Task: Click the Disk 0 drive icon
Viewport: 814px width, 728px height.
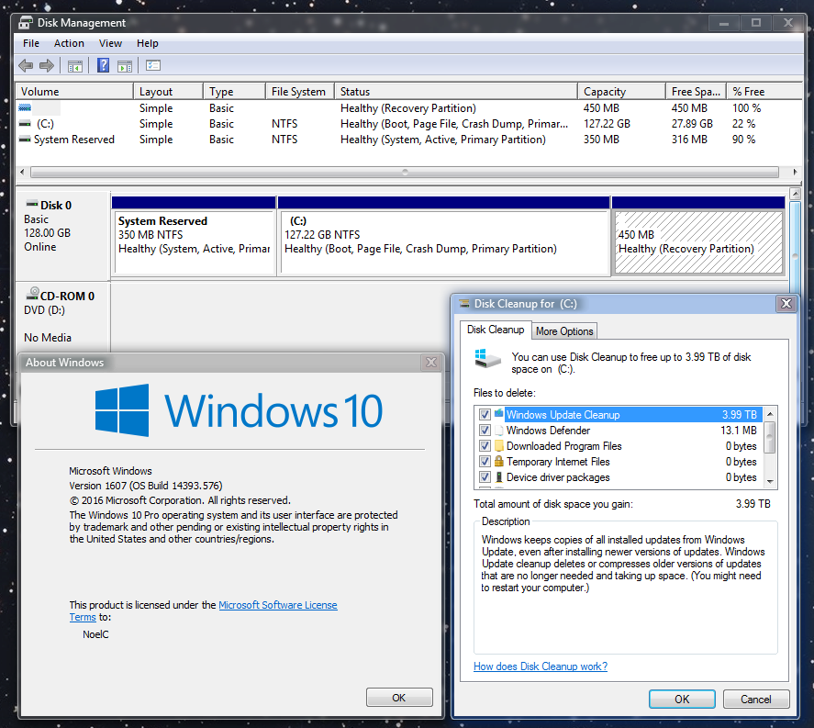Action: pos(32,204)
